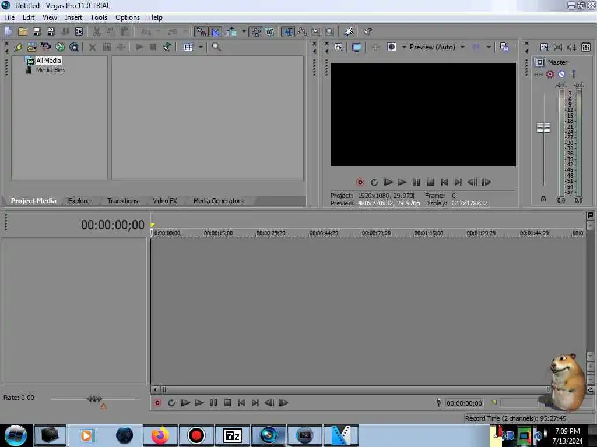Toggle Loop Playback in timeline transport

[171, 403]
